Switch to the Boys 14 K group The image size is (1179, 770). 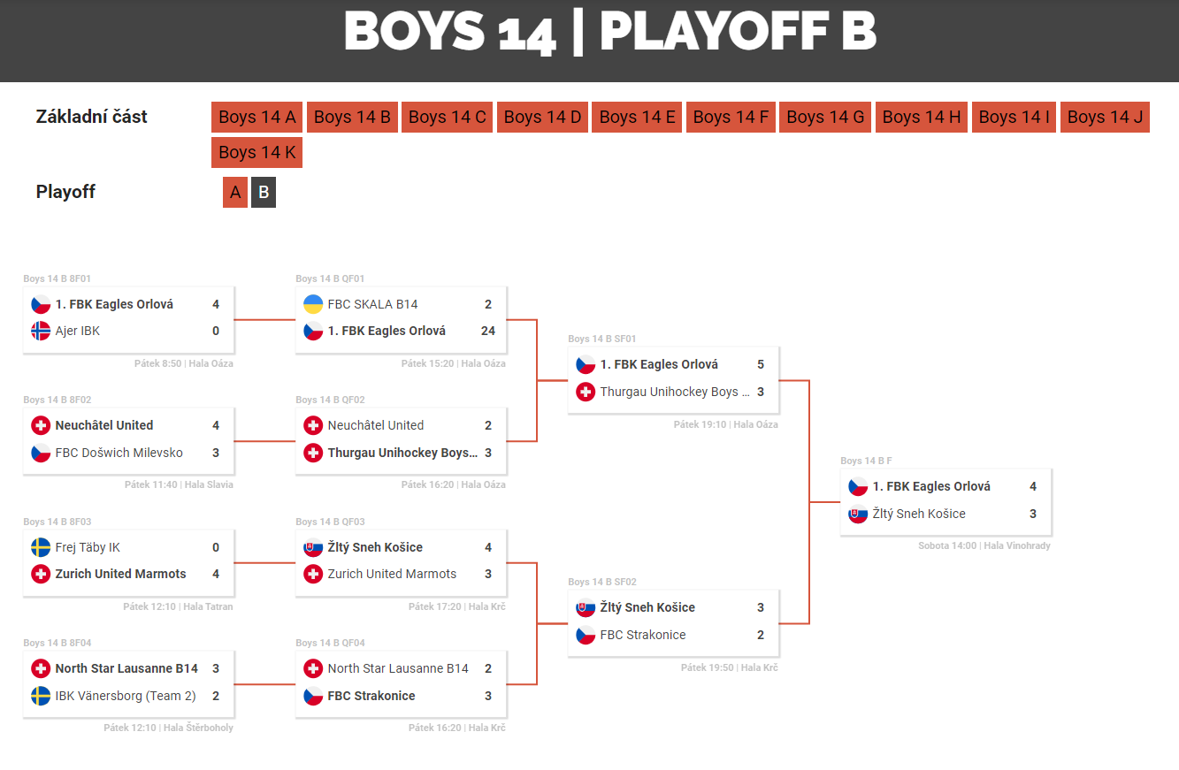click(x=256, y=152)
